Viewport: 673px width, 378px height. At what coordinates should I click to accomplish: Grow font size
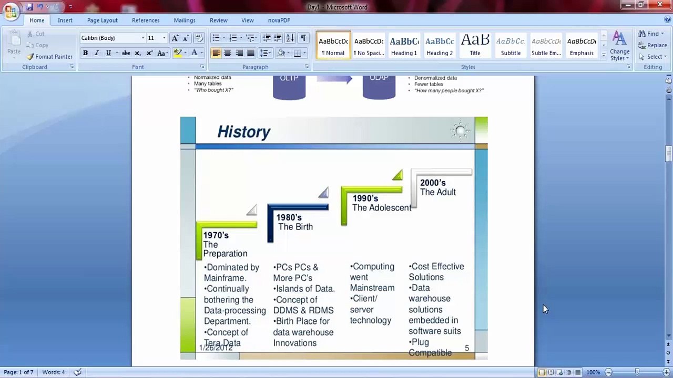175,38
